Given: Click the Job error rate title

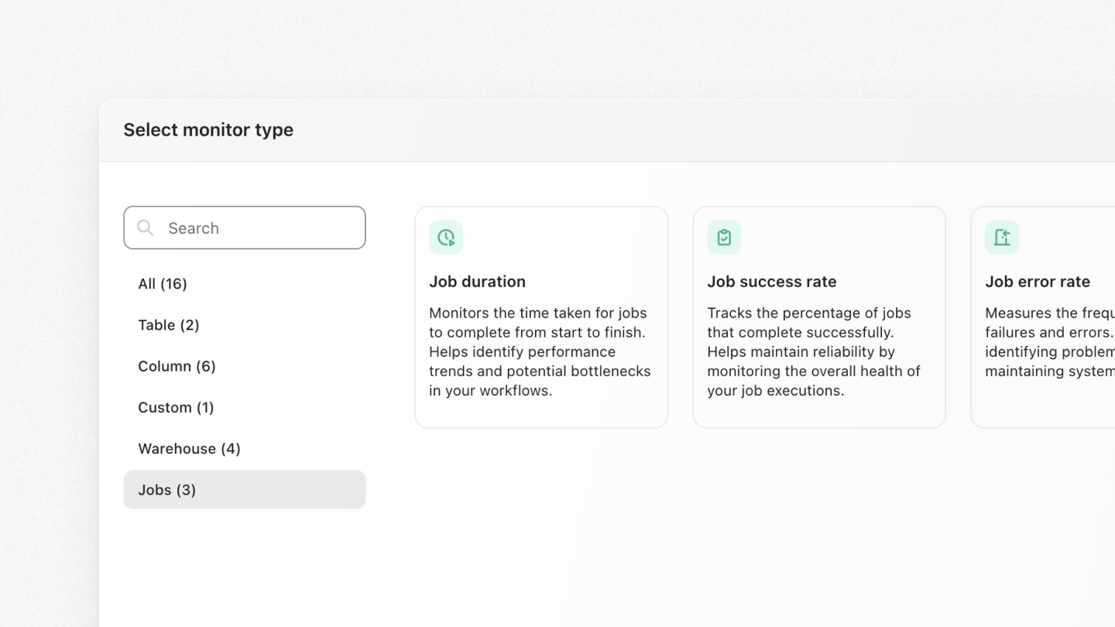Looking at the screenshot, I should pos(1037,282).
